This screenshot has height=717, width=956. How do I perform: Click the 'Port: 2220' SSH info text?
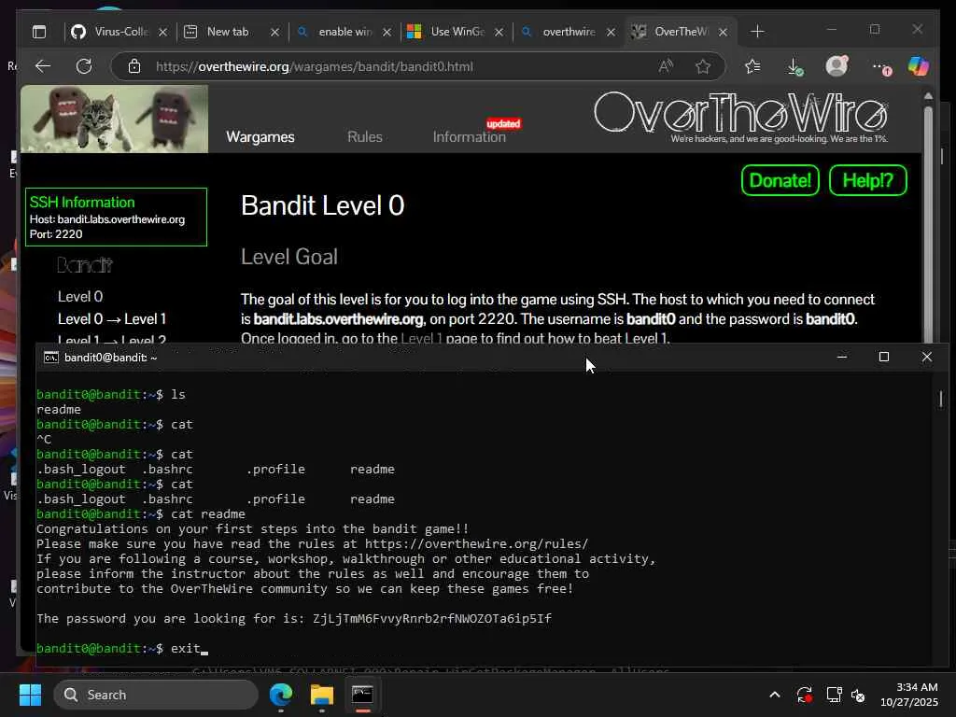[56, 234]
